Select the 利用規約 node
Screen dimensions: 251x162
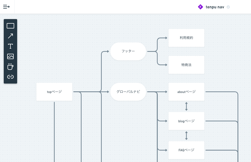coord(186,38)
